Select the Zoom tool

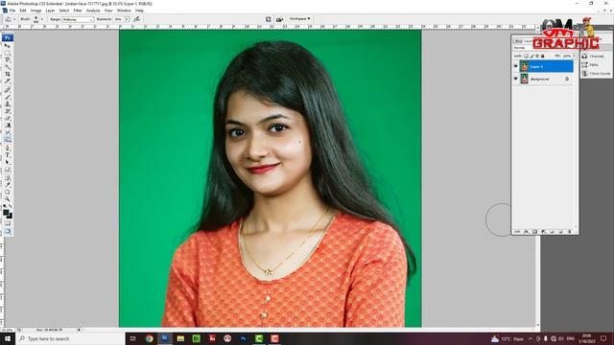tap(8, 198)
